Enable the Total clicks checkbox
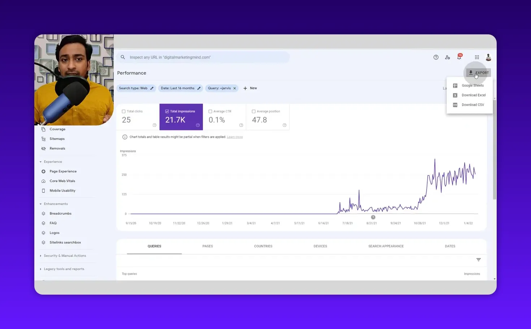Viewport: 531px width, 329px height. [124, 111]
